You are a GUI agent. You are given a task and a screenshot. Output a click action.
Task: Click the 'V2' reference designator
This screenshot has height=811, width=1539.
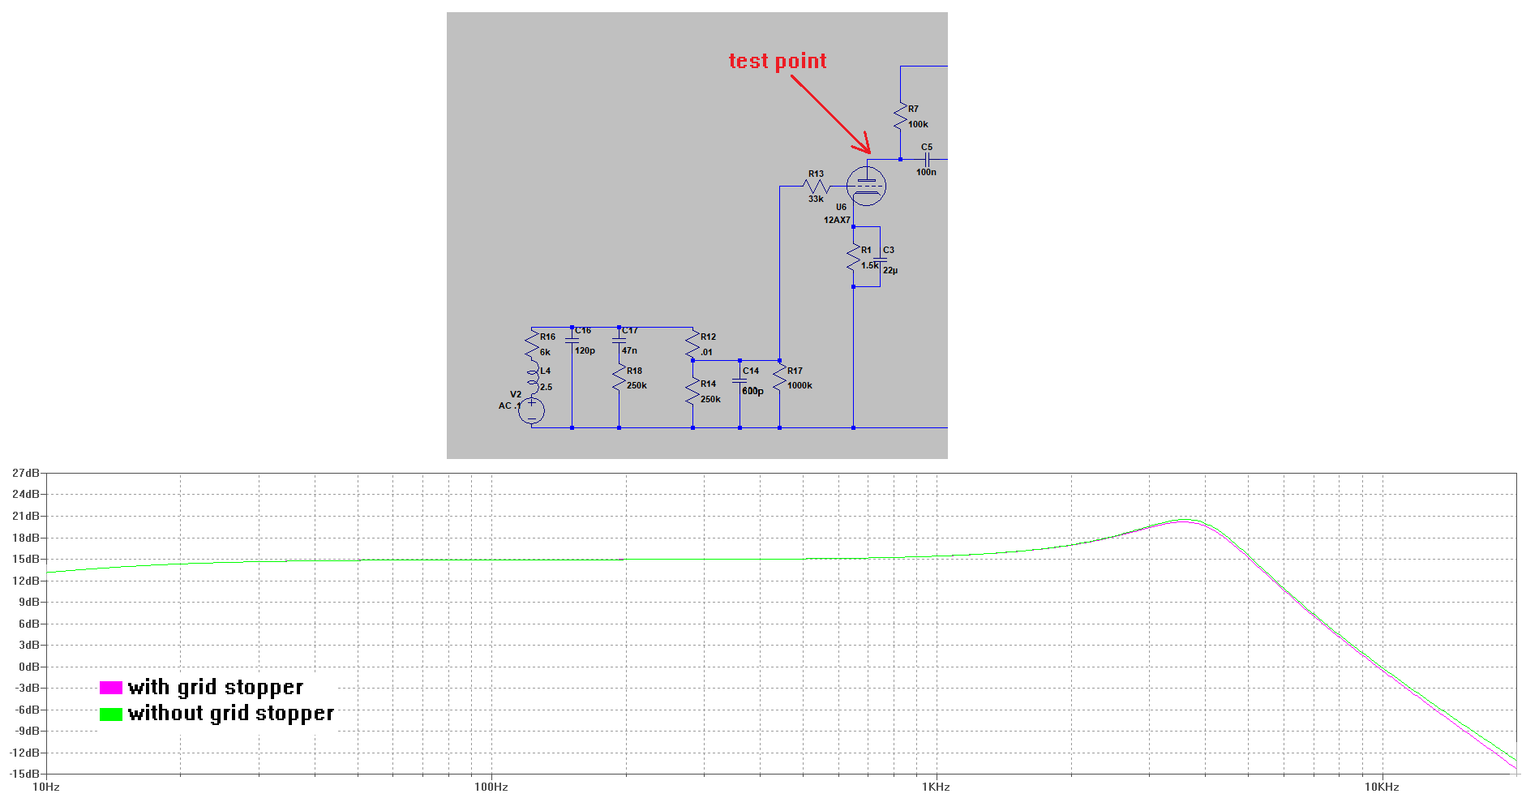click(516, 394)
